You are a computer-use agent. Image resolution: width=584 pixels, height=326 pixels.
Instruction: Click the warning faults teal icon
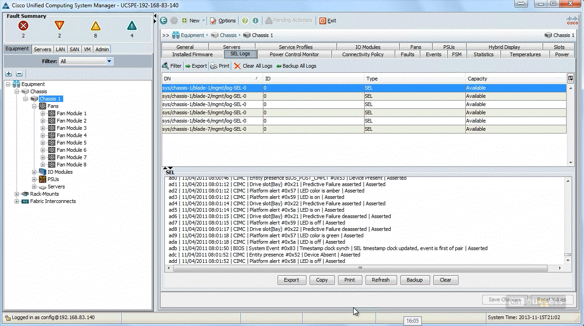(132, 26)
